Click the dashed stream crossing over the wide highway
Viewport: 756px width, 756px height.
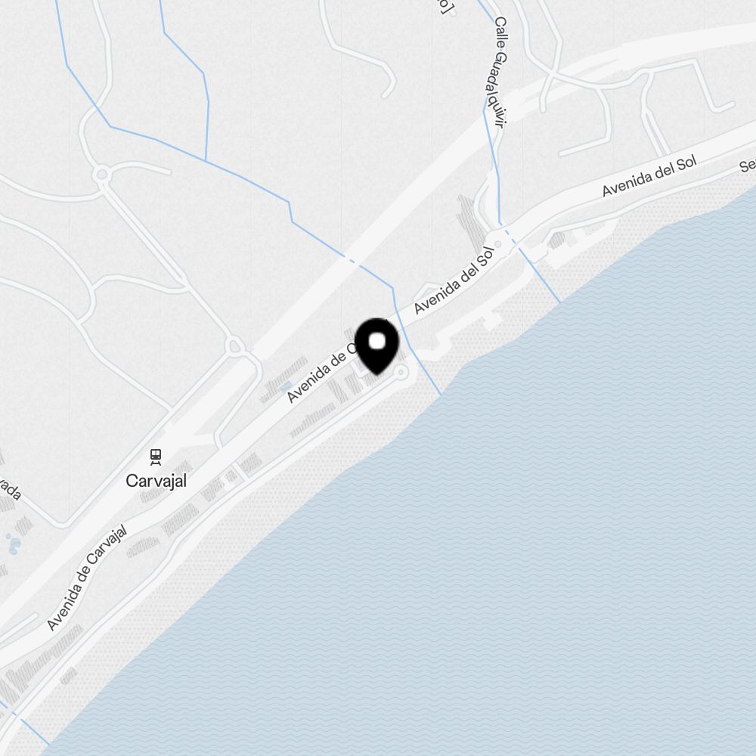coord(354,261)
